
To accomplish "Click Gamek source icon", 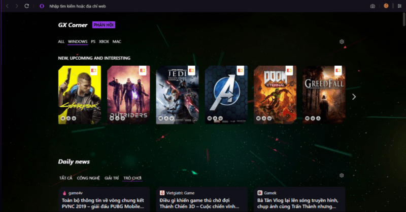I will click(x=260, y=193).
